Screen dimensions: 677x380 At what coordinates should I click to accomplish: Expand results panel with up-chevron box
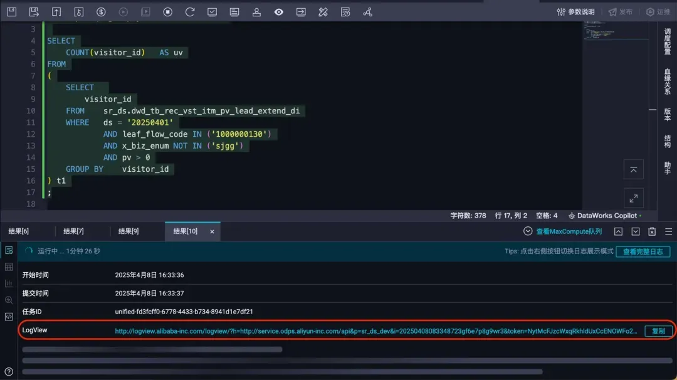(x=618, y=231)
